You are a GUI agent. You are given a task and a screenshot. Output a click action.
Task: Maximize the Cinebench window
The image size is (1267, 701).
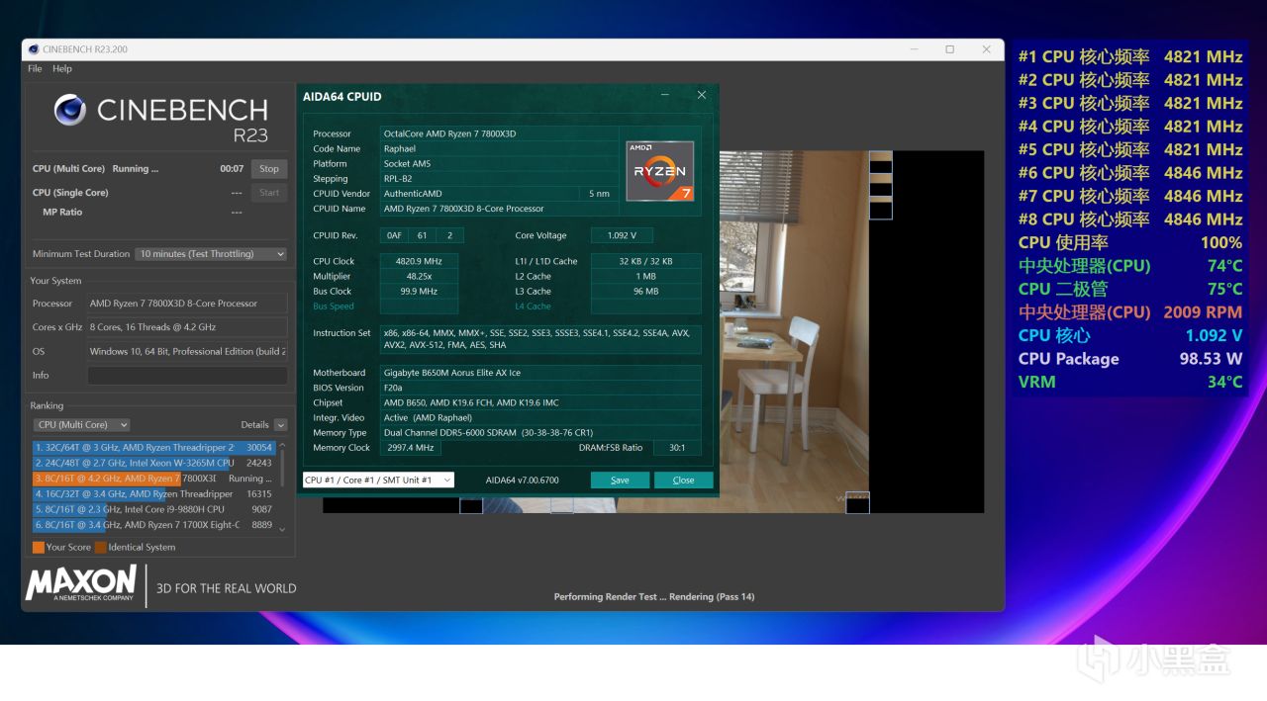(x=949, y=49)
